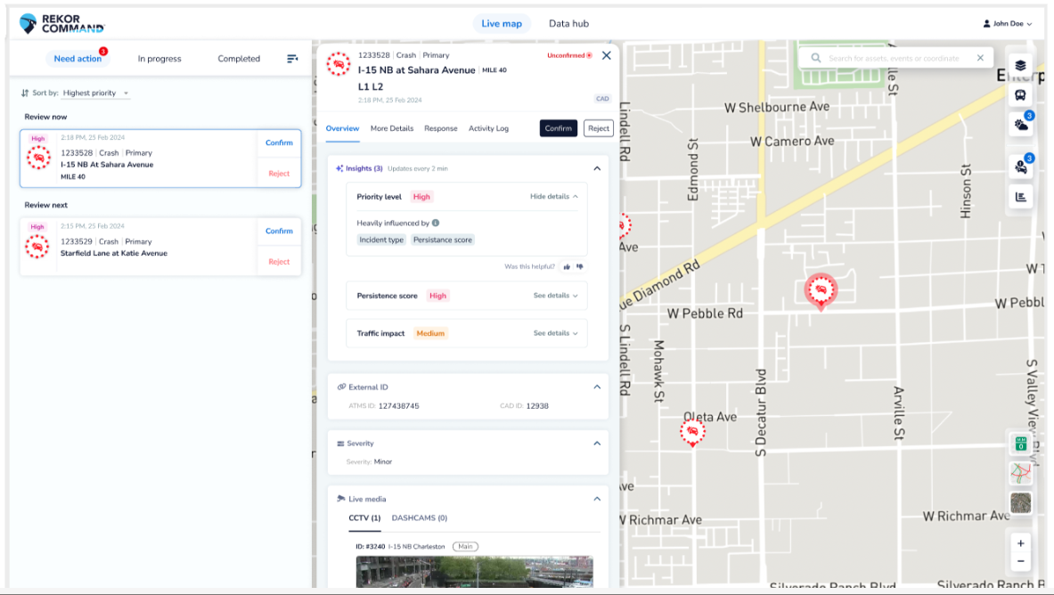Open the Activity Log tab
This screenshot has width=1054, height=595.
pyautogui.click(x=488, y=128)
